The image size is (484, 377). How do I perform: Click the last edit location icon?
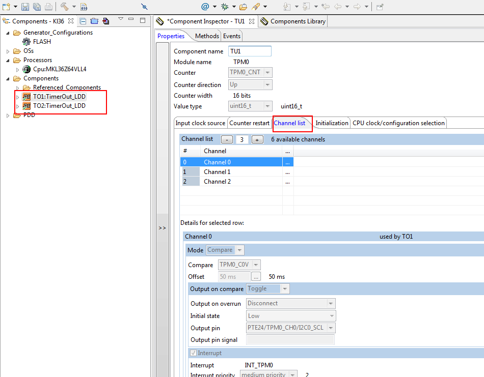click(326, 7)
